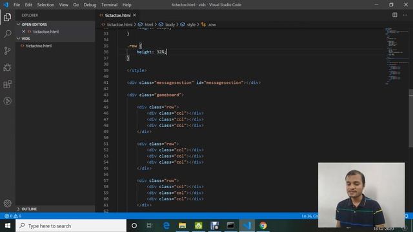Click the Windows Start button
The image size is (413, 232).
click(x=8, y=226)
